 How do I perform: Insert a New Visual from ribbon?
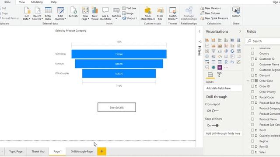(x=95, y=14)
